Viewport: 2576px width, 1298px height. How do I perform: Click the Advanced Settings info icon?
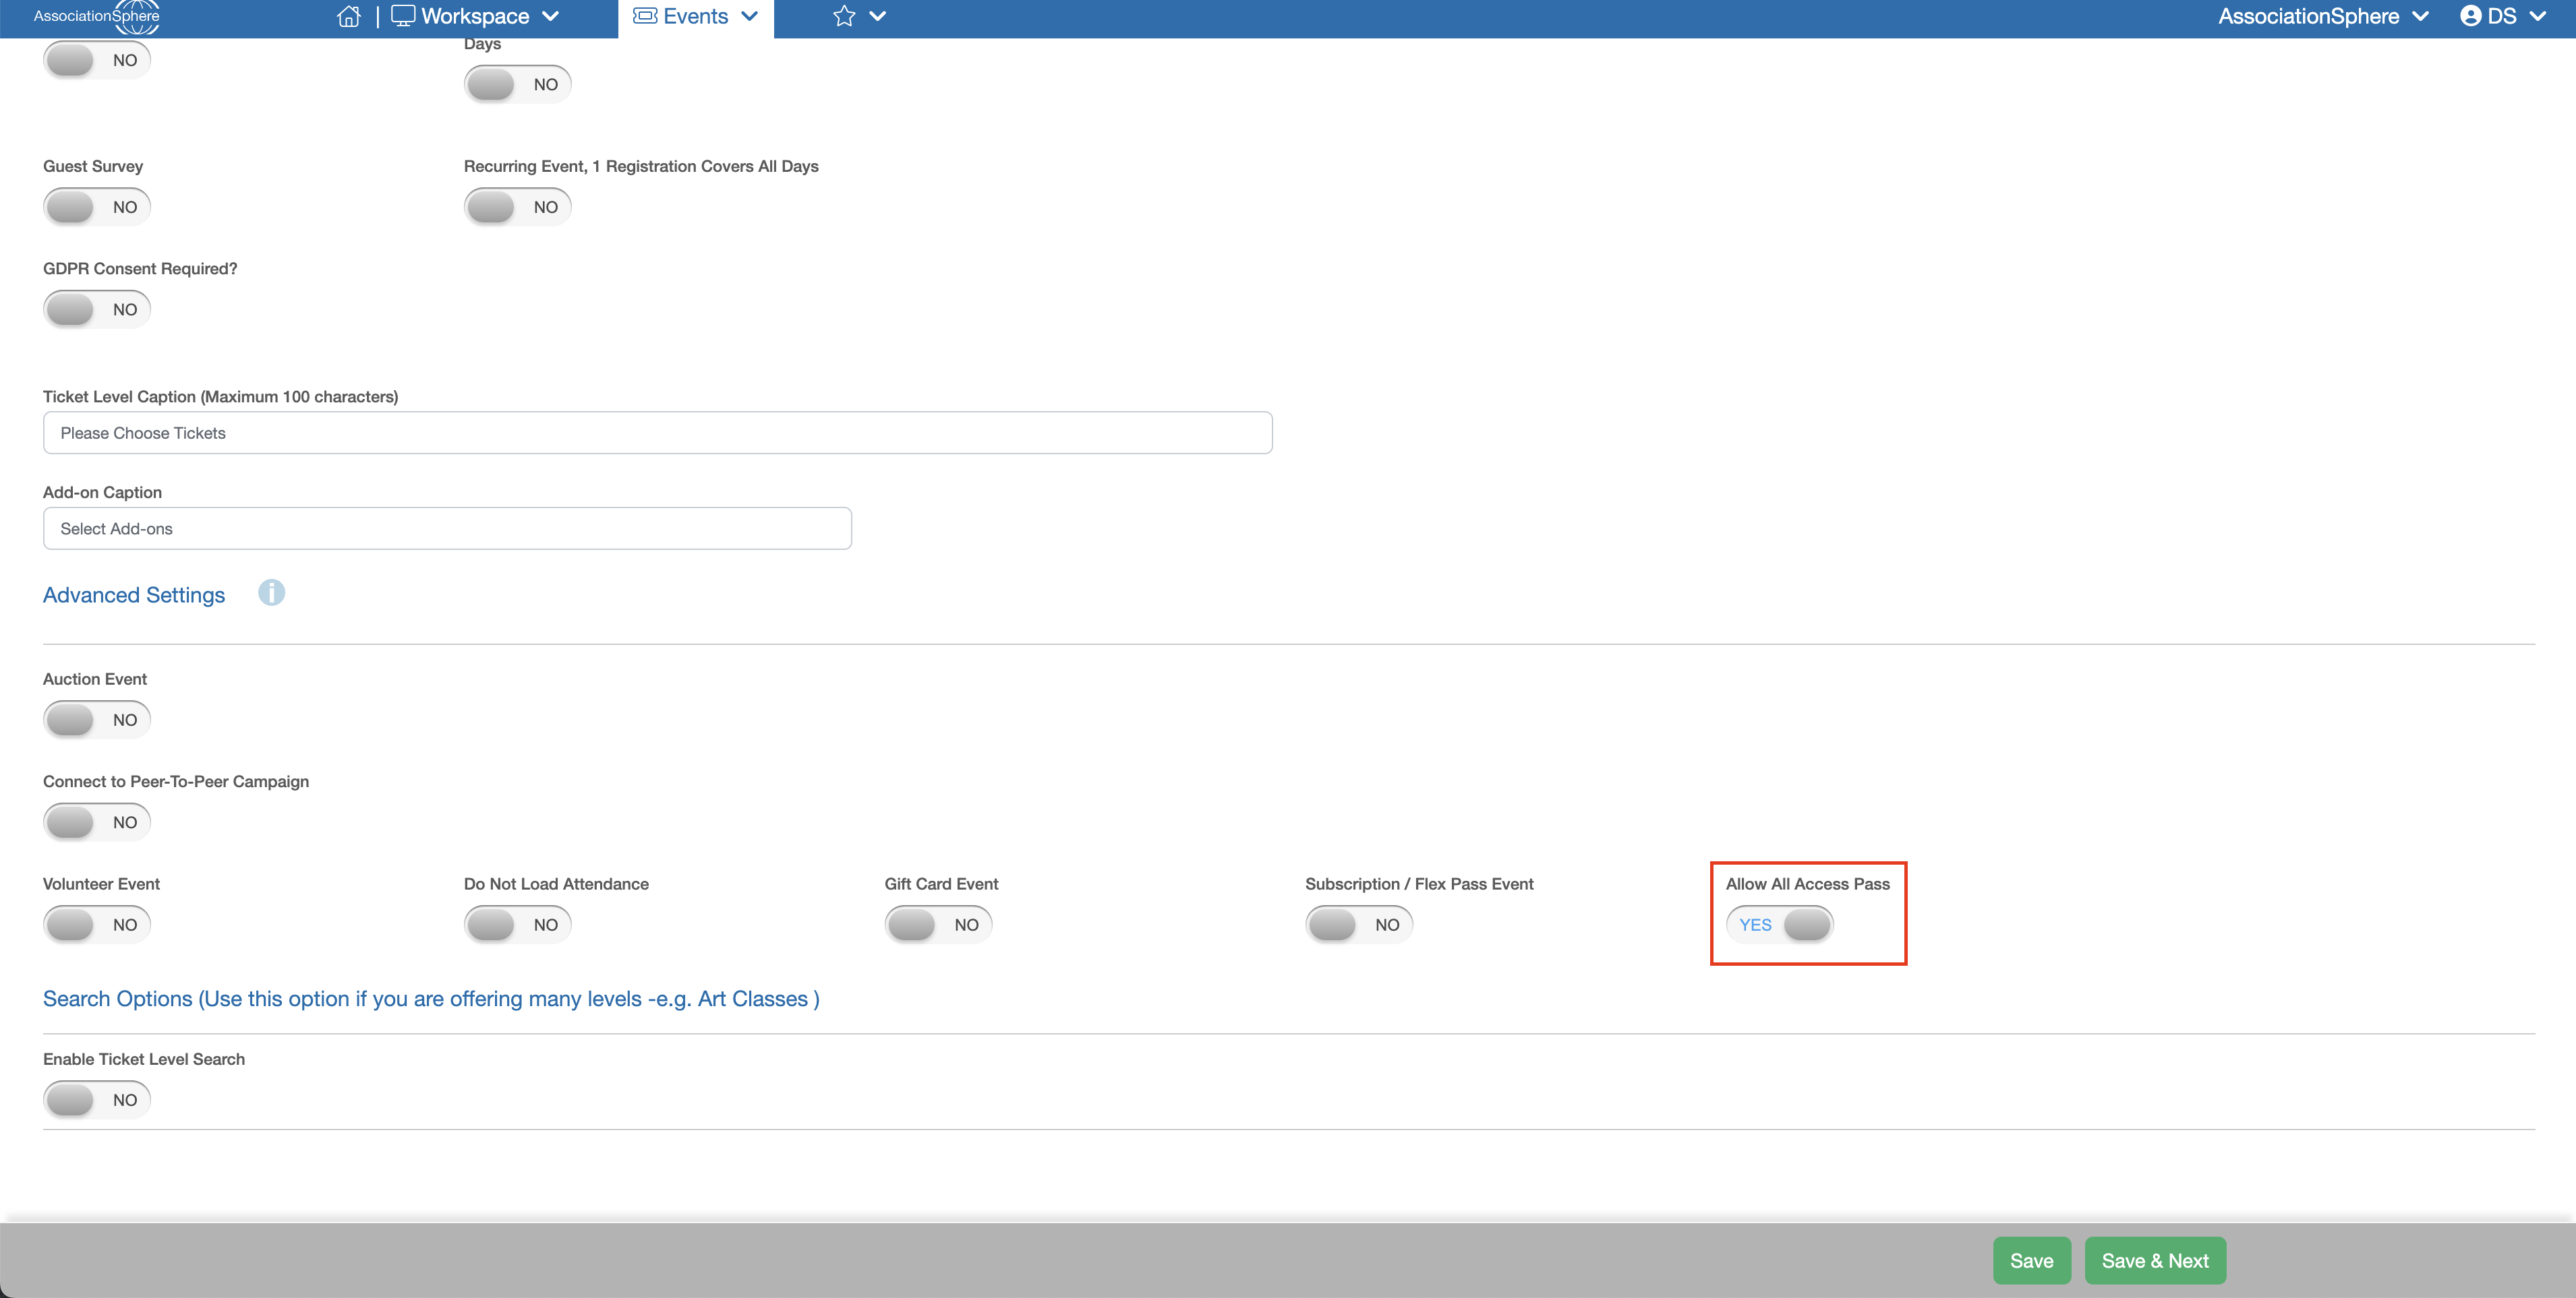271,592
